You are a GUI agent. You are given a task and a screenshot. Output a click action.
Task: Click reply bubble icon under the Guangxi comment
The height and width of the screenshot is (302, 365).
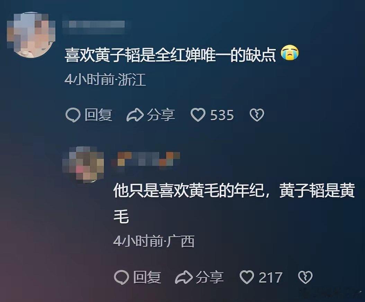coord(122,277)
